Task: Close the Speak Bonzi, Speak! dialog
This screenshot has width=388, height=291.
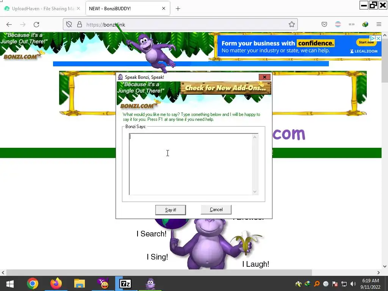Action: click(x=264, y=77)
